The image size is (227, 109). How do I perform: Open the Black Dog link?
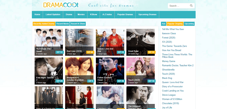click(167, 78)
